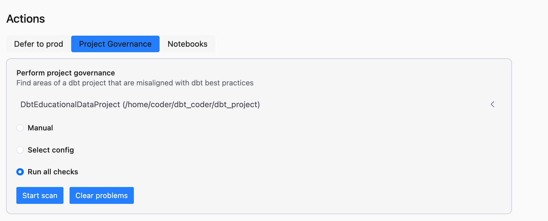548x221 pixels.
Task: Click the Run all checks label text
Action: [53, 172]
